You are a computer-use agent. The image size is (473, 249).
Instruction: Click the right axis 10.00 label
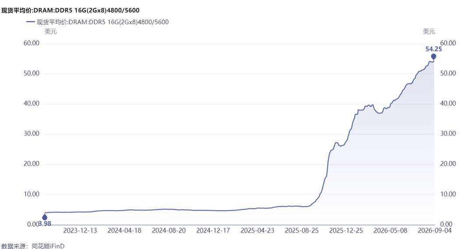448,194
